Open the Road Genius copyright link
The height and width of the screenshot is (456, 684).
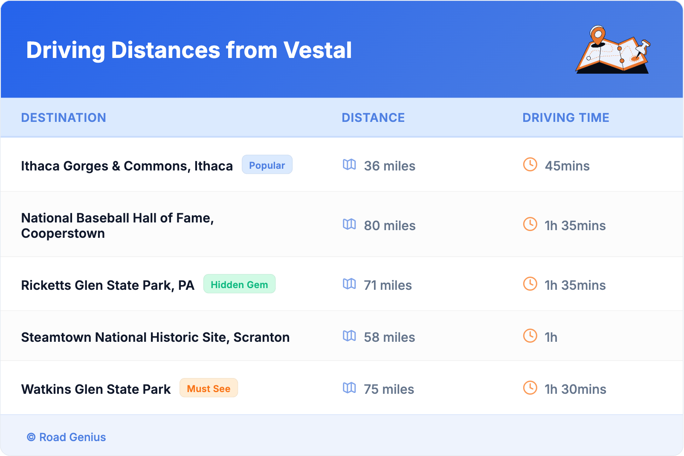[x=67, y=437]
